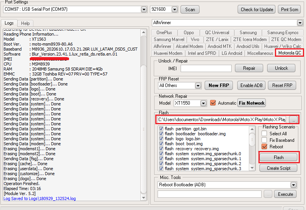Viewport: 306px width, 210px height.
Task: Open the Alcatel Modem tab
Action: point(189,46)
